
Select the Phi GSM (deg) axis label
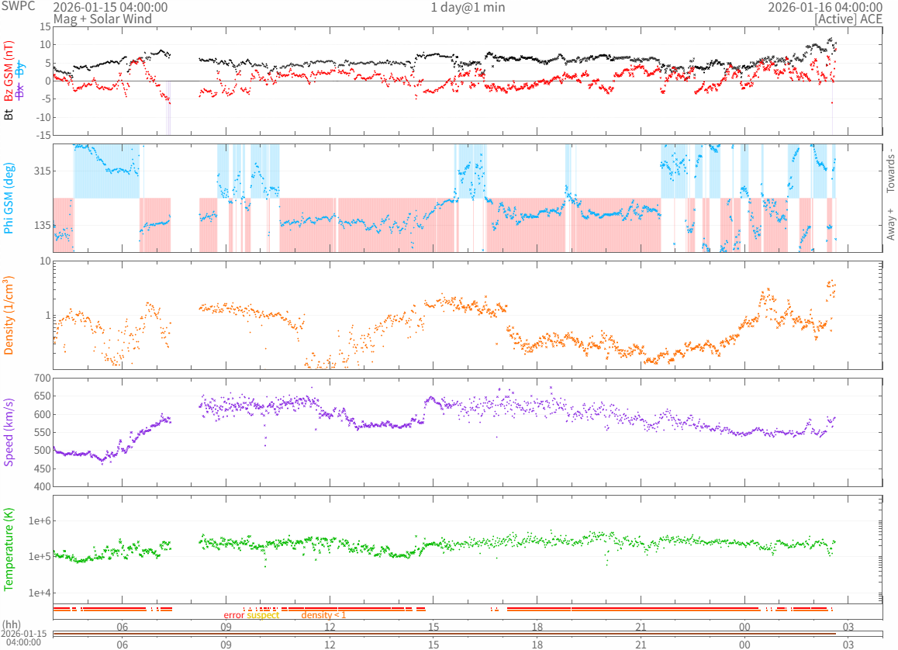click(x=9, y=198)
